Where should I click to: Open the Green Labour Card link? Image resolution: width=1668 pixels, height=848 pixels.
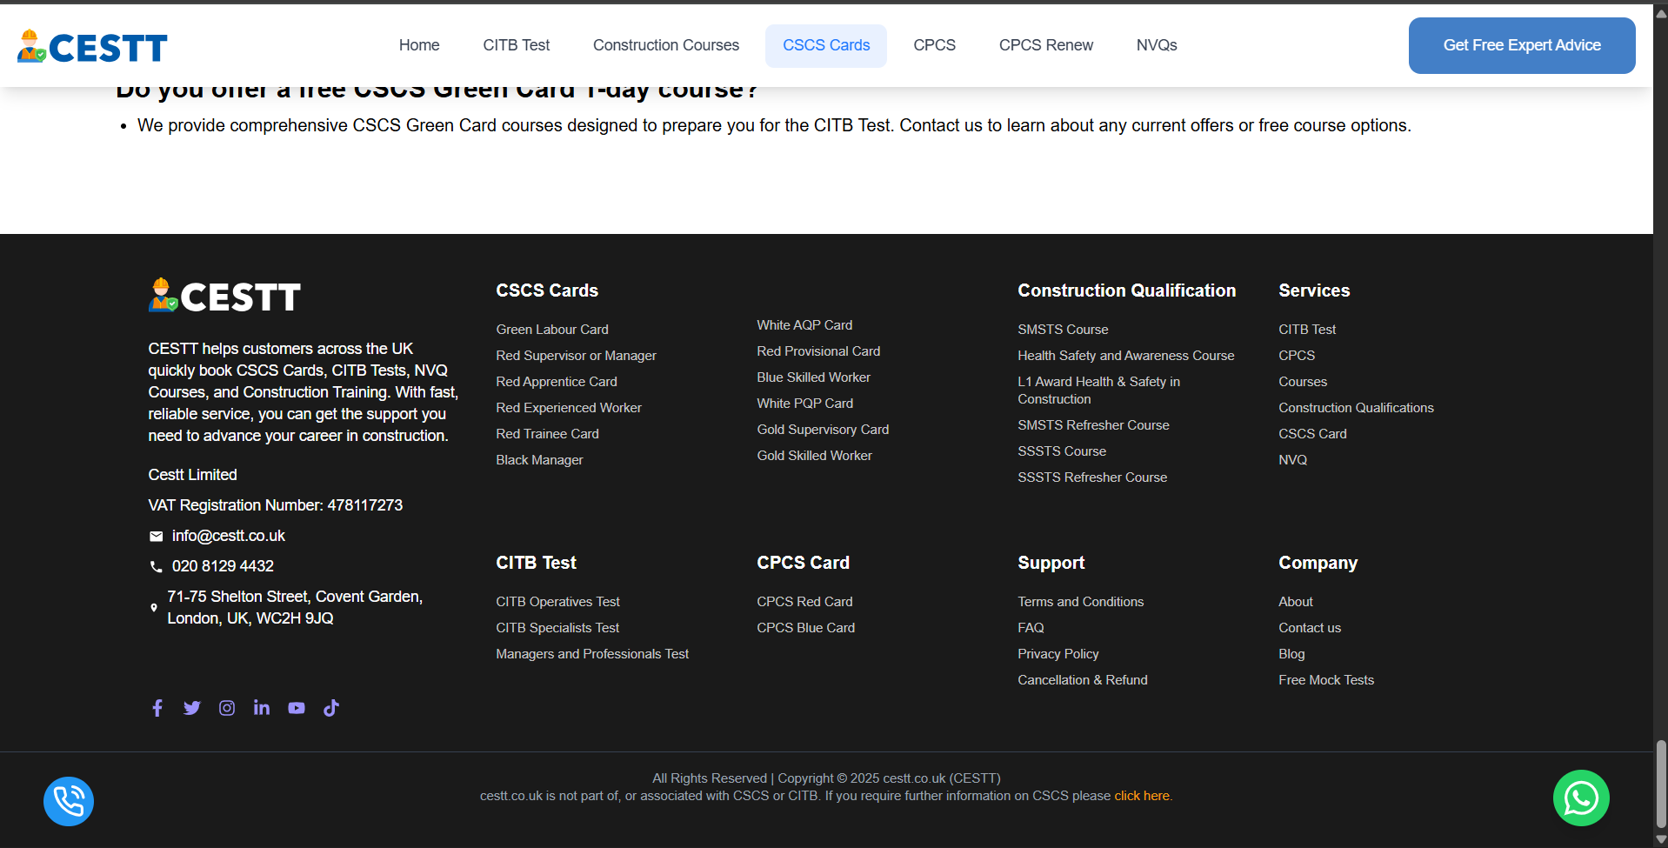tap(551, 329)
